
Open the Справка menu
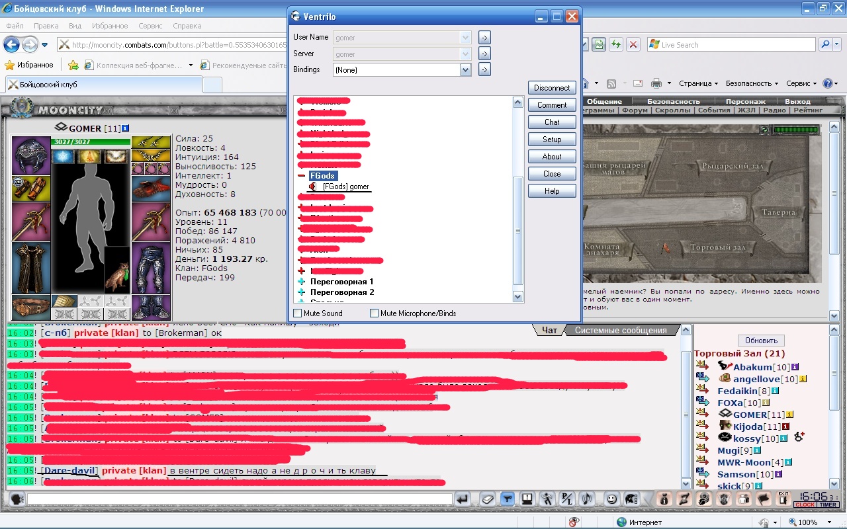pos(187,26)
